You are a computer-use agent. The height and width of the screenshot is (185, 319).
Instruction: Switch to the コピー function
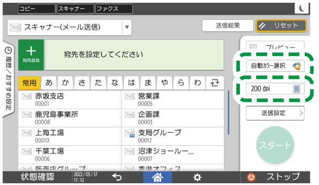(x=36, y=9)
